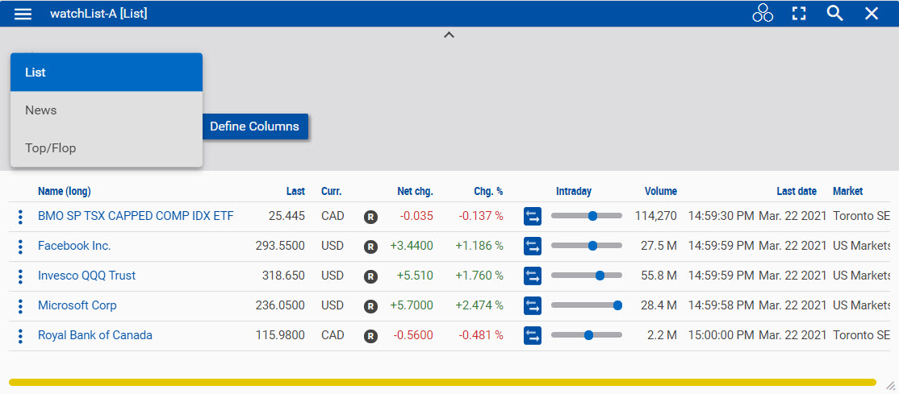Click Royal Bank time 15:00:00 PM
This screenshot has height=394, width=899.
721,335
